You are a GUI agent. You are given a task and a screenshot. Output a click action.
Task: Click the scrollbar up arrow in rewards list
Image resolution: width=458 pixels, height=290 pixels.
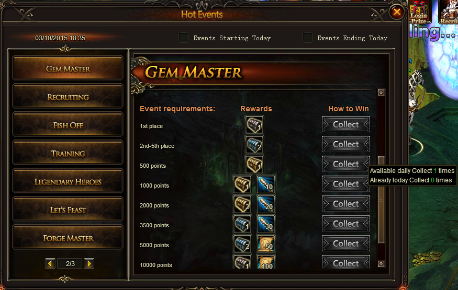point(381,92)
